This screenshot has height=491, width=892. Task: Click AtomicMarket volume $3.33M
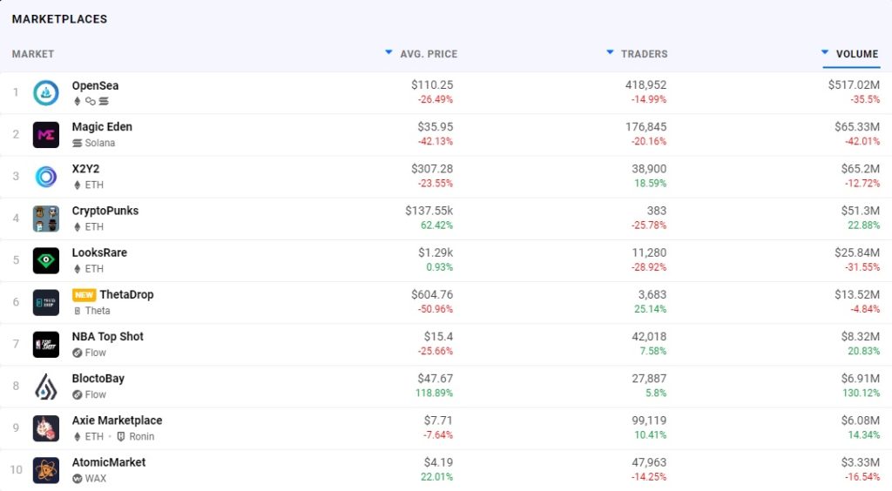tap(861, 462)
